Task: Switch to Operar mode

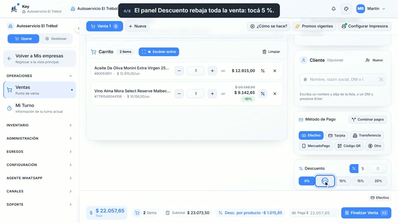Action: point(23,39)
